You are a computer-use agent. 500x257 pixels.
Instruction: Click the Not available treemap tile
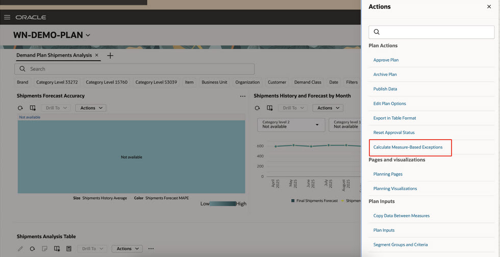[x=132, y=157]
